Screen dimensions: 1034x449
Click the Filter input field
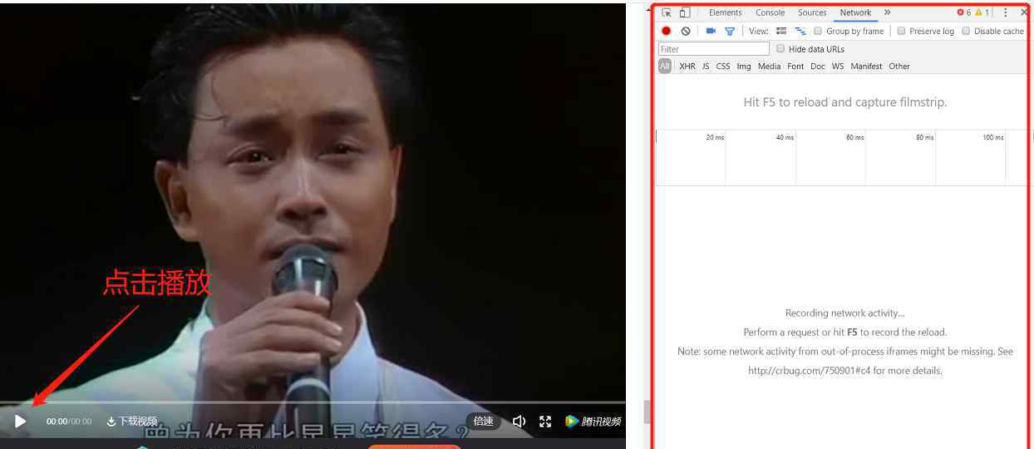[x=714, y=49]
